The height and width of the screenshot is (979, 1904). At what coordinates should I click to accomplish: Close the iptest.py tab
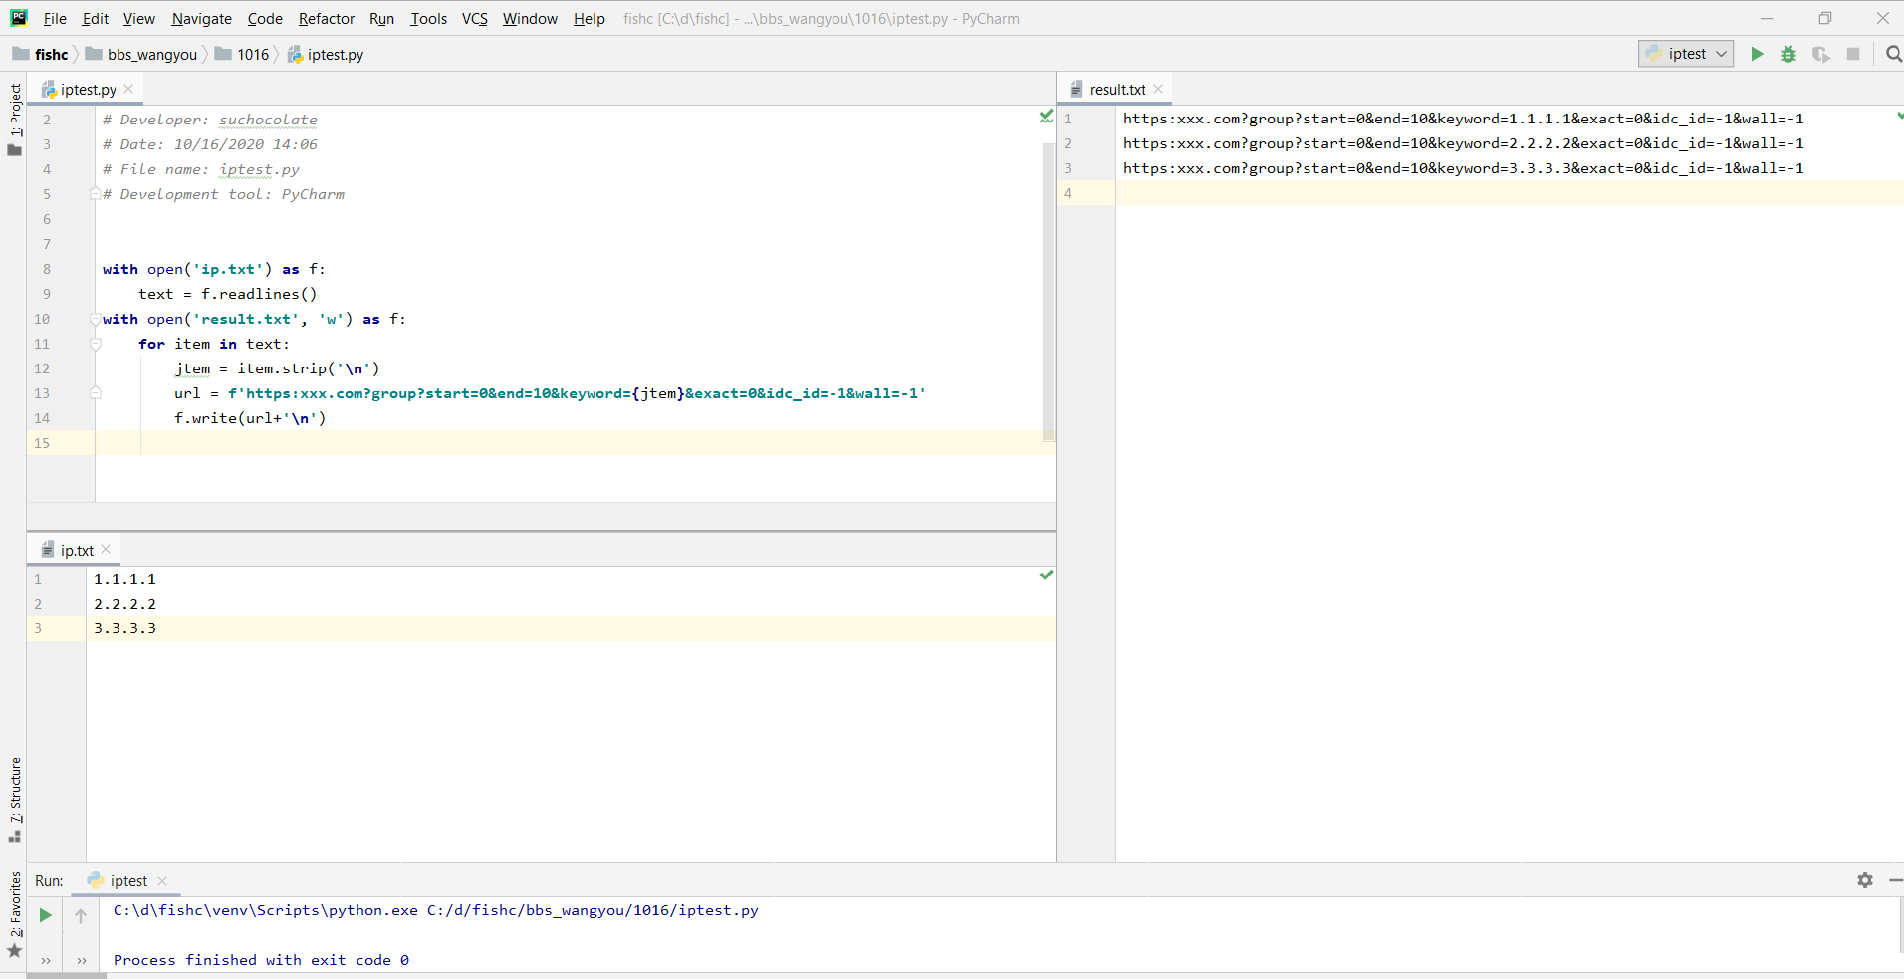coord(128,89)
